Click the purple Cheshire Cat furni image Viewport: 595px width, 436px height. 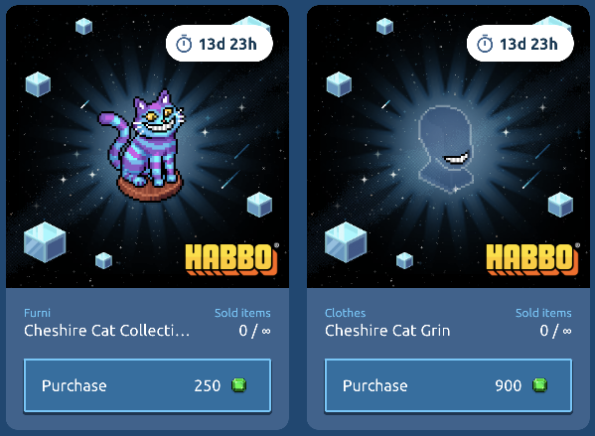point(142,146)
